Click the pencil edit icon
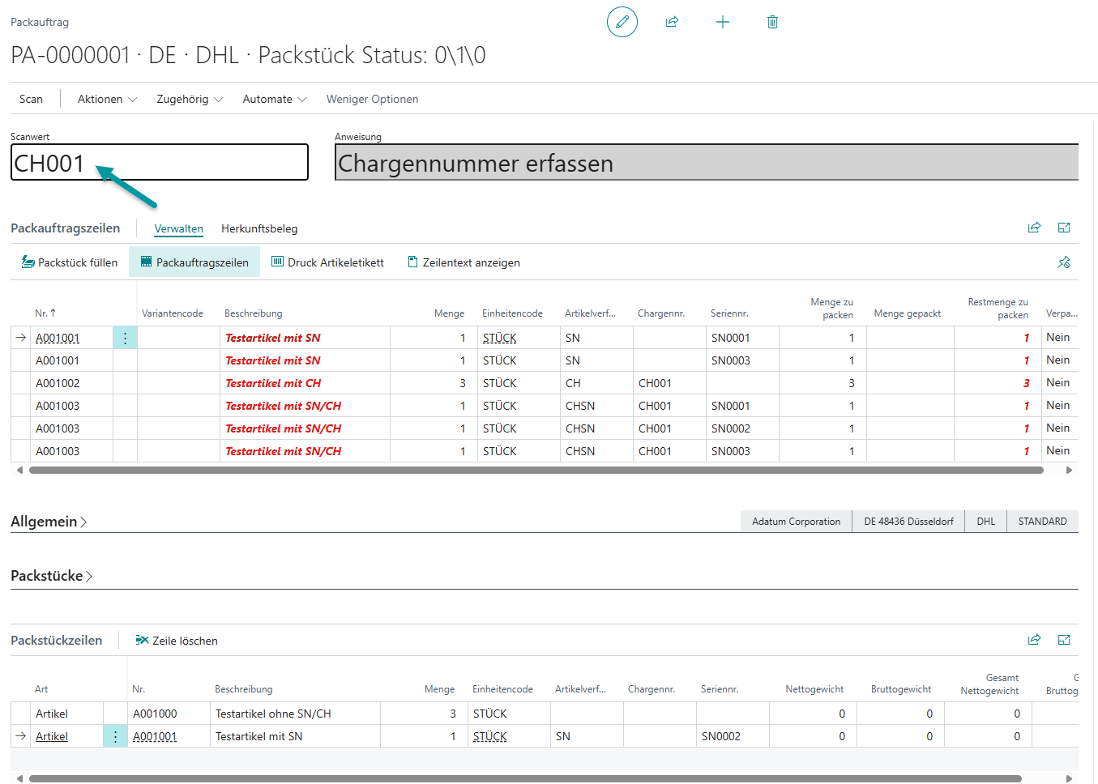Screen dimensions: 1098x784 pos(622,22)
